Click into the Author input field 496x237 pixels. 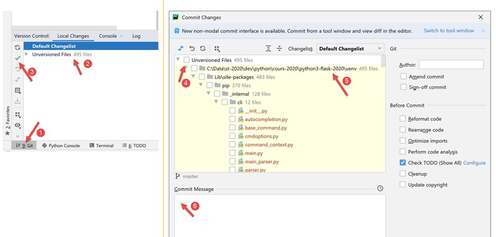coord(451,65)
